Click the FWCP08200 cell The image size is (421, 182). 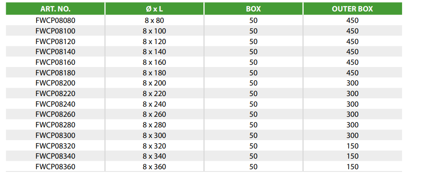(55, 83)
